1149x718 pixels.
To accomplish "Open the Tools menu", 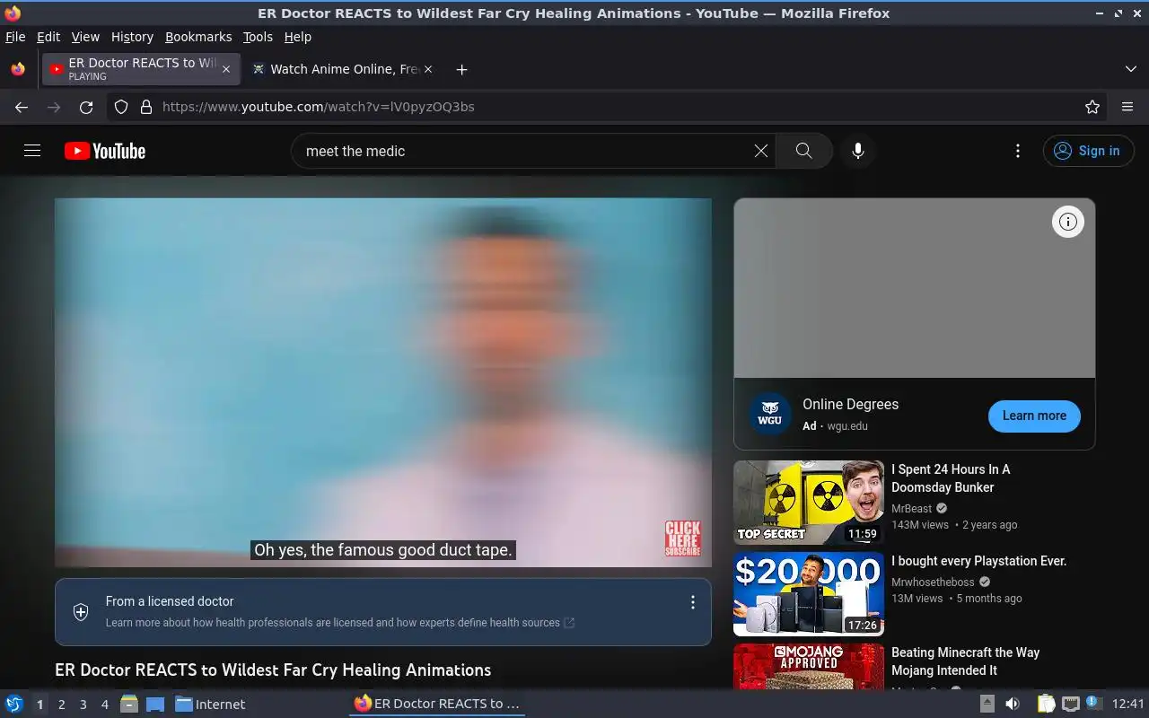I will tap(258, 37).
